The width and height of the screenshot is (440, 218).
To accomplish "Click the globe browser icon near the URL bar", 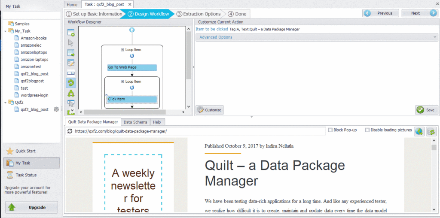I will click(419, 131).
